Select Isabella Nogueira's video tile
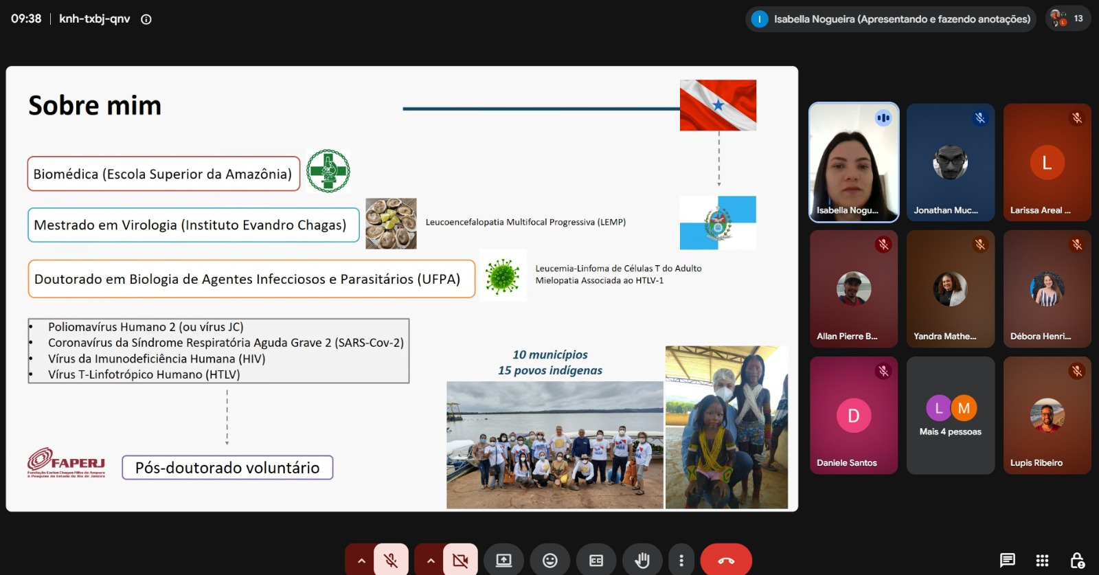 point(854,162)
